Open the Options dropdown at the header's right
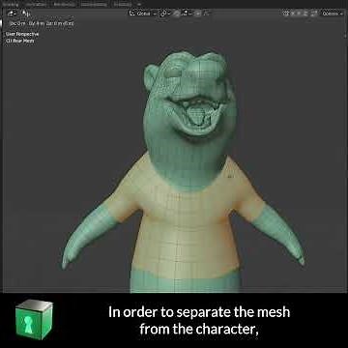The width and height of the screenshot is (348, 348). click(x=333, y=14)
